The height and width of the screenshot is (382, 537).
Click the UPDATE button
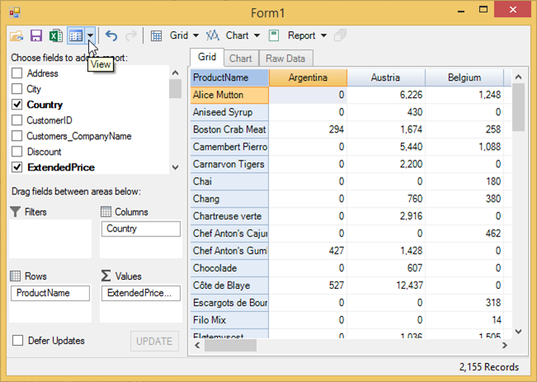click(x=154, y=341)
